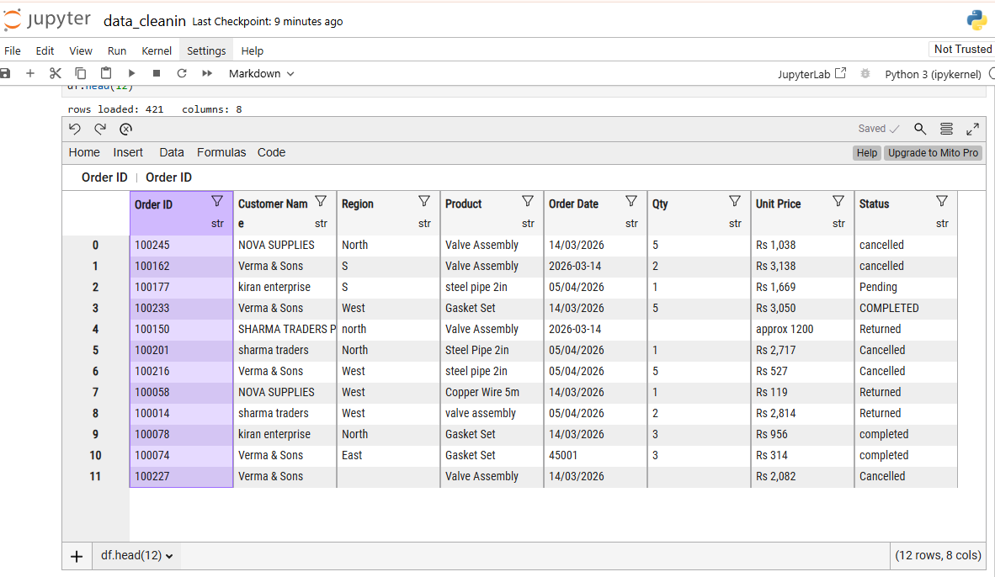Select Status cell 'COMPLETED' in row 3
The width and height of the screenshot is (995, 577).
906,308
